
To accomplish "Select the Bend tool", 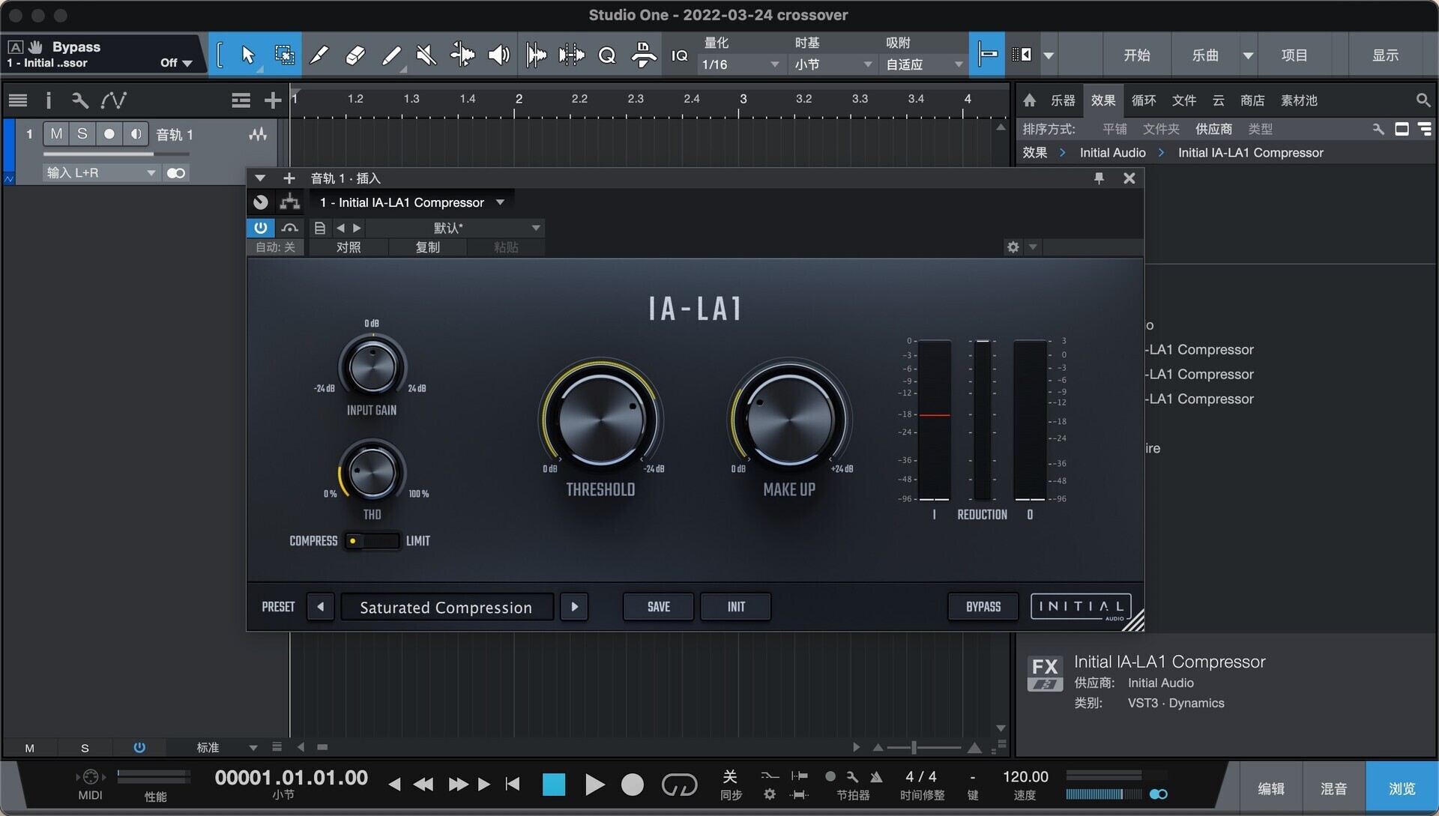I will click(462, 55).
